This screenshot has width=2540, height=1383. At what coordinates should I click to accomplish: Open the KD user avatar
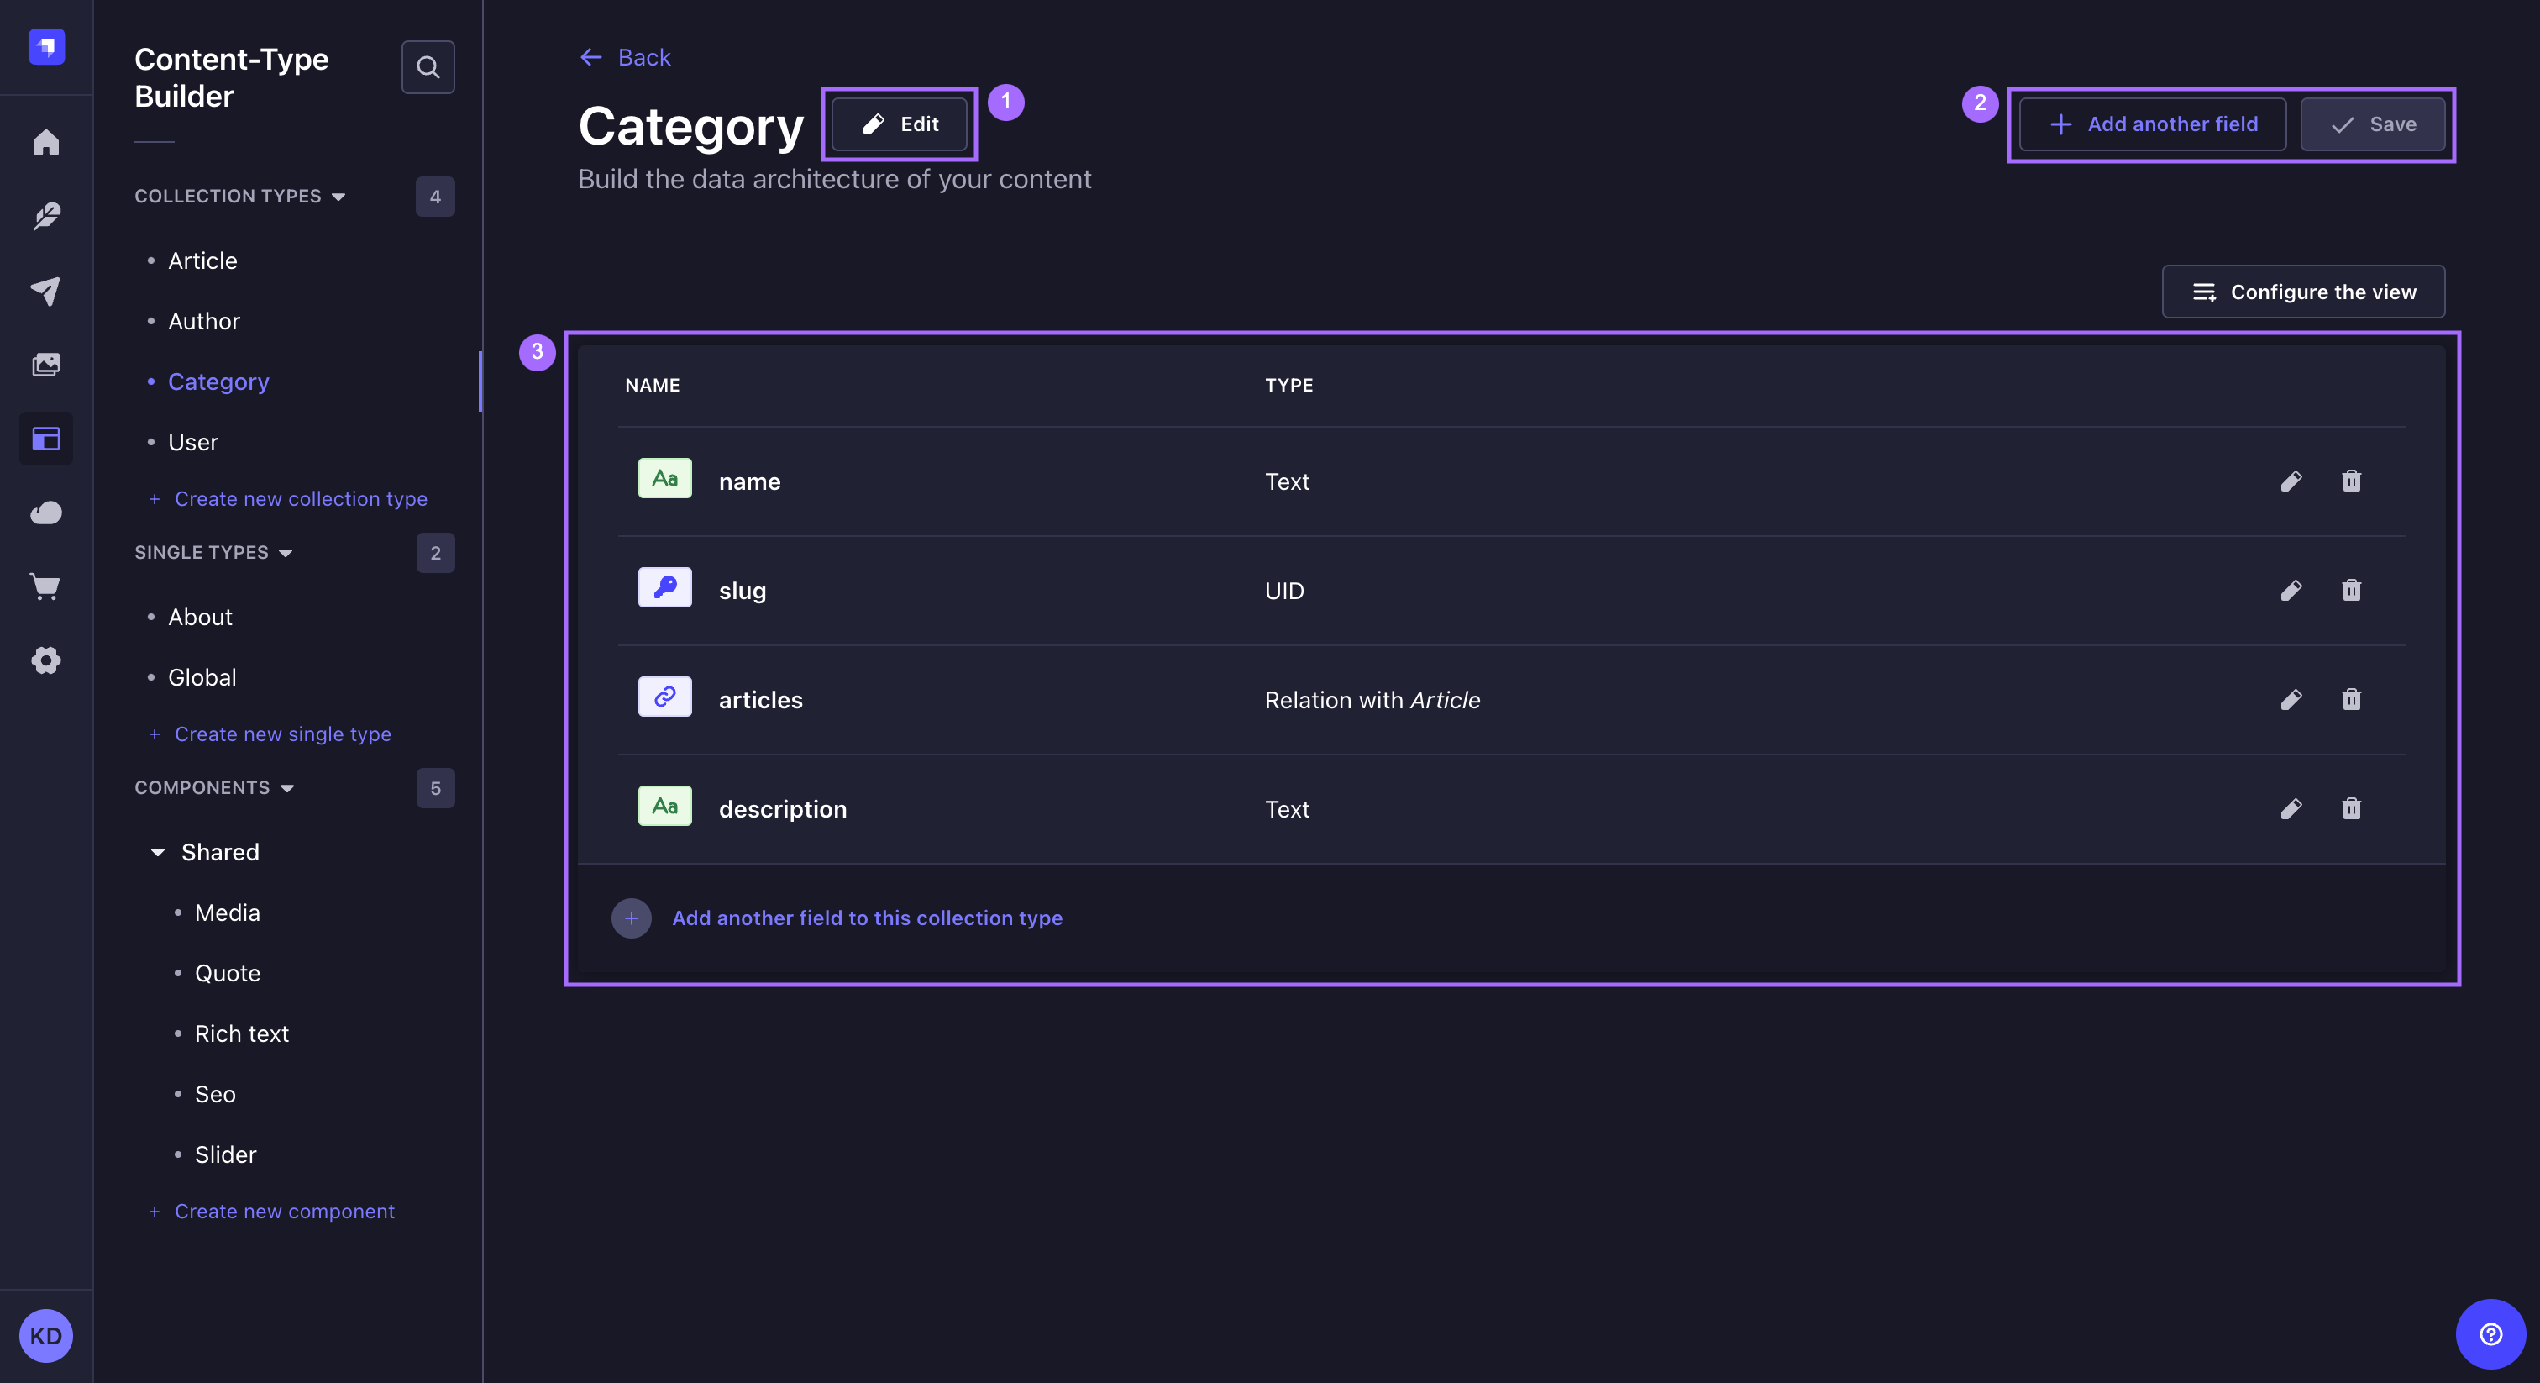[45, 1336]
